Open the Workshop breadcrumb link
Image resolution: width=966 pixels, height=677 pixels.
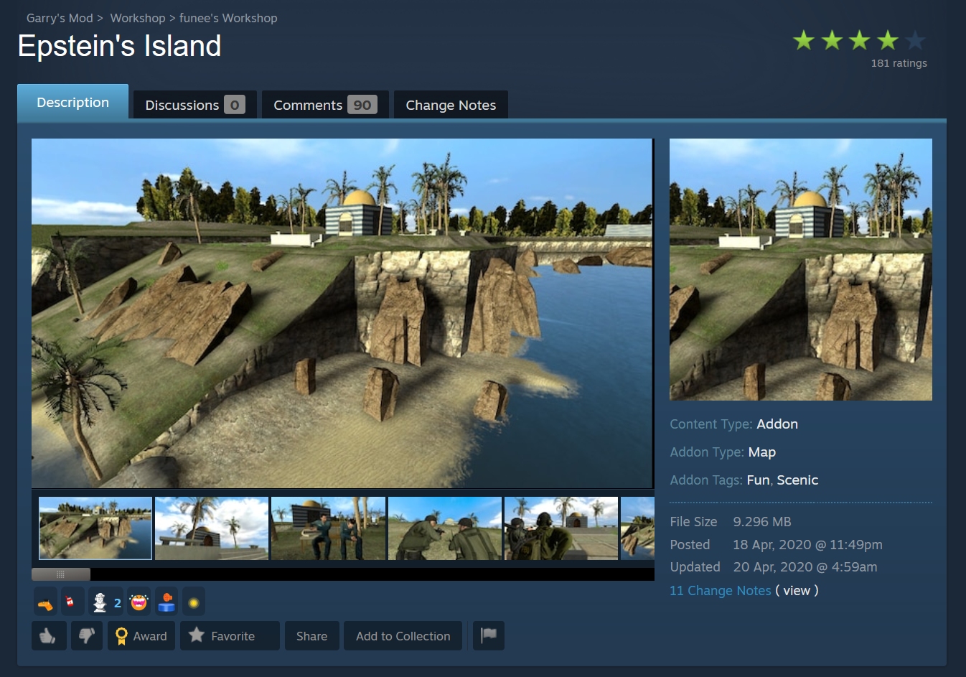137,18
